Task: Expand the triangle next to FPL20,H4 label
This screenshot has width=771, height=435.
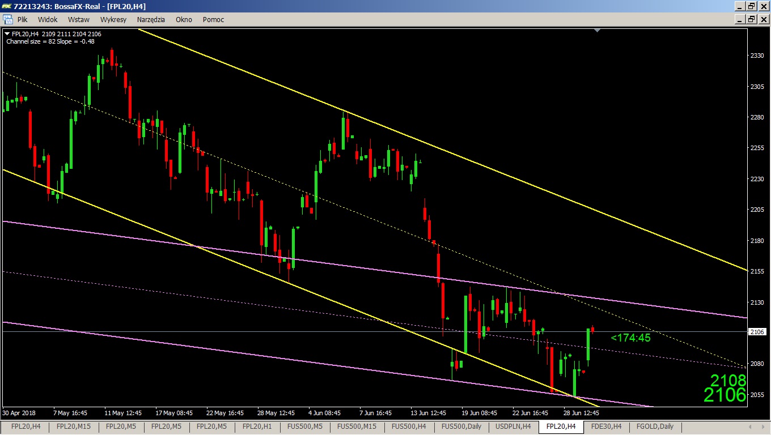Action: [7, 34]
